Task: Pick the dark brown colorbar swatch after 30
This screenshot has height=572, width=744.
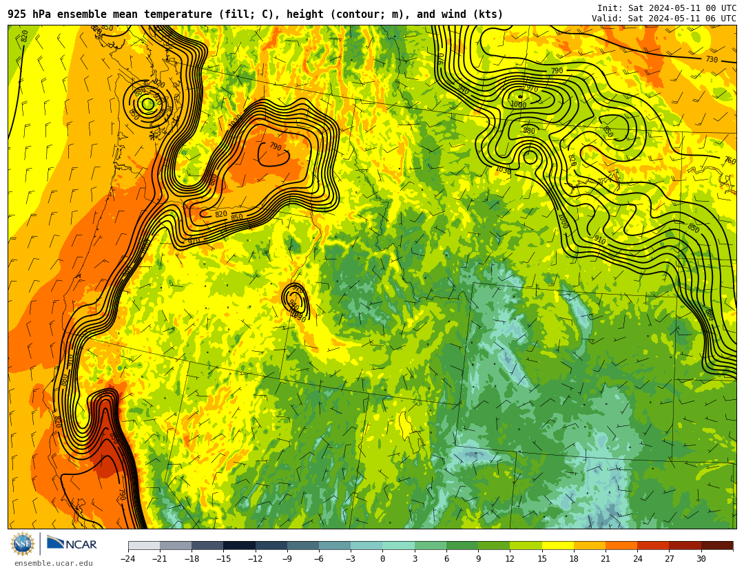Action: click(717, 546)
